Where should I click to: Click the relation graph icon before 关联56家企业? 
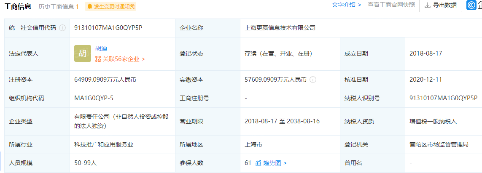click(98, 59)
